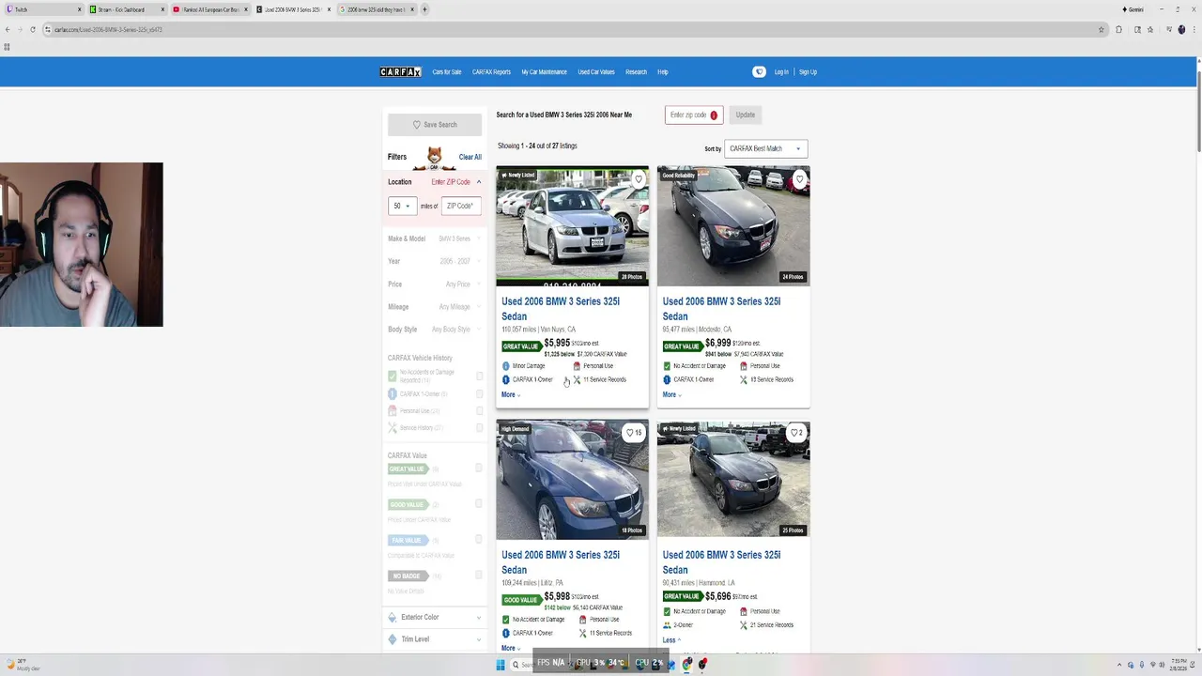Bookmark this page with the star icon

pos(1102,29)
